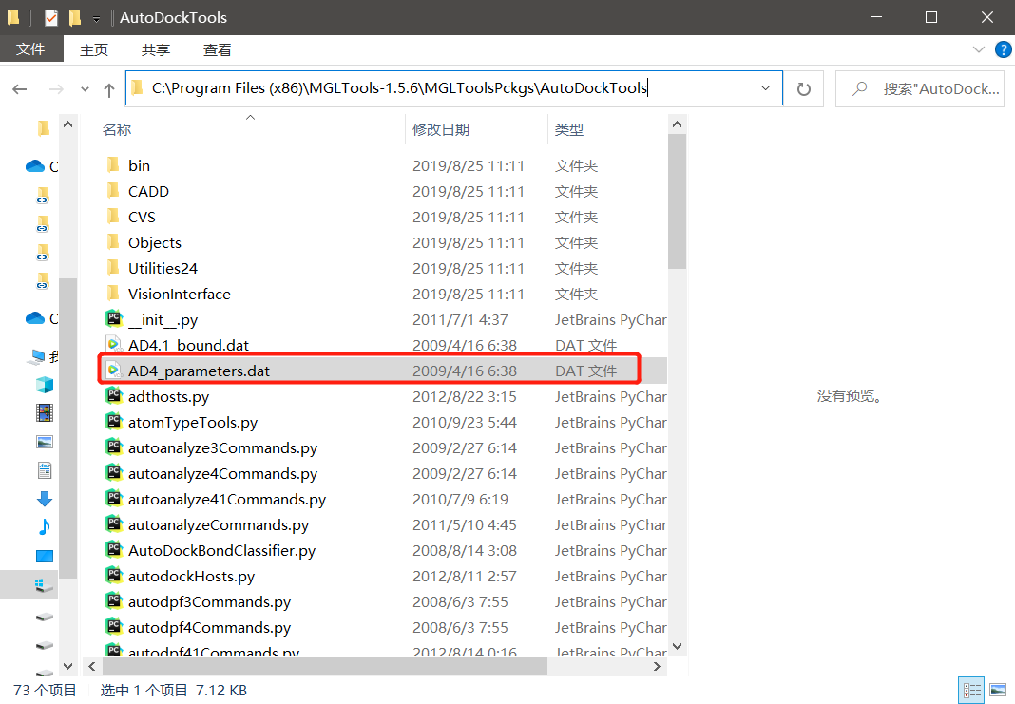1015x704 pixels.
Task: Click the date 2012/8/22 3:15
Action: coord(464,396)
